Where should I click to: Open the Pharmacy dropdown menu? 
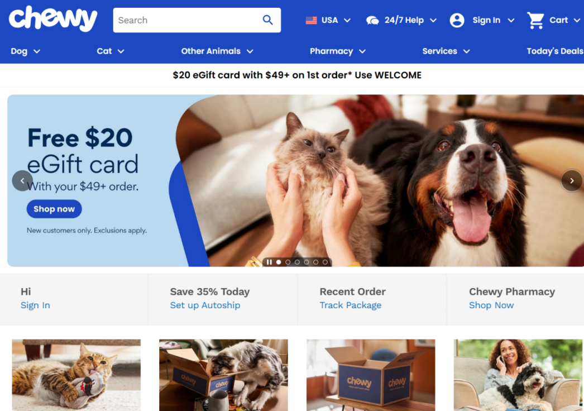pos(337,51)
